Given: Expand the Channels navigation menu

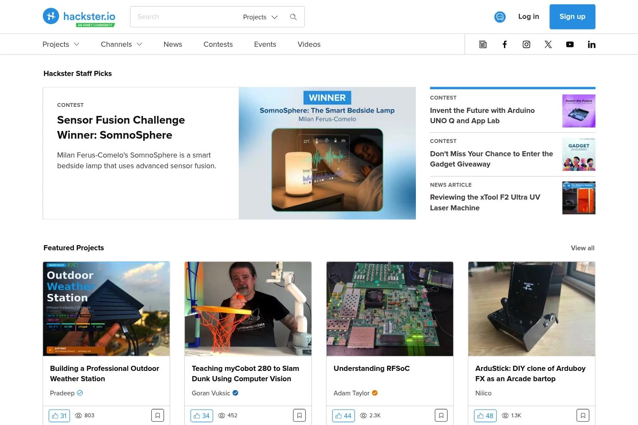Looking at the screenshot, I should (122, 44).
